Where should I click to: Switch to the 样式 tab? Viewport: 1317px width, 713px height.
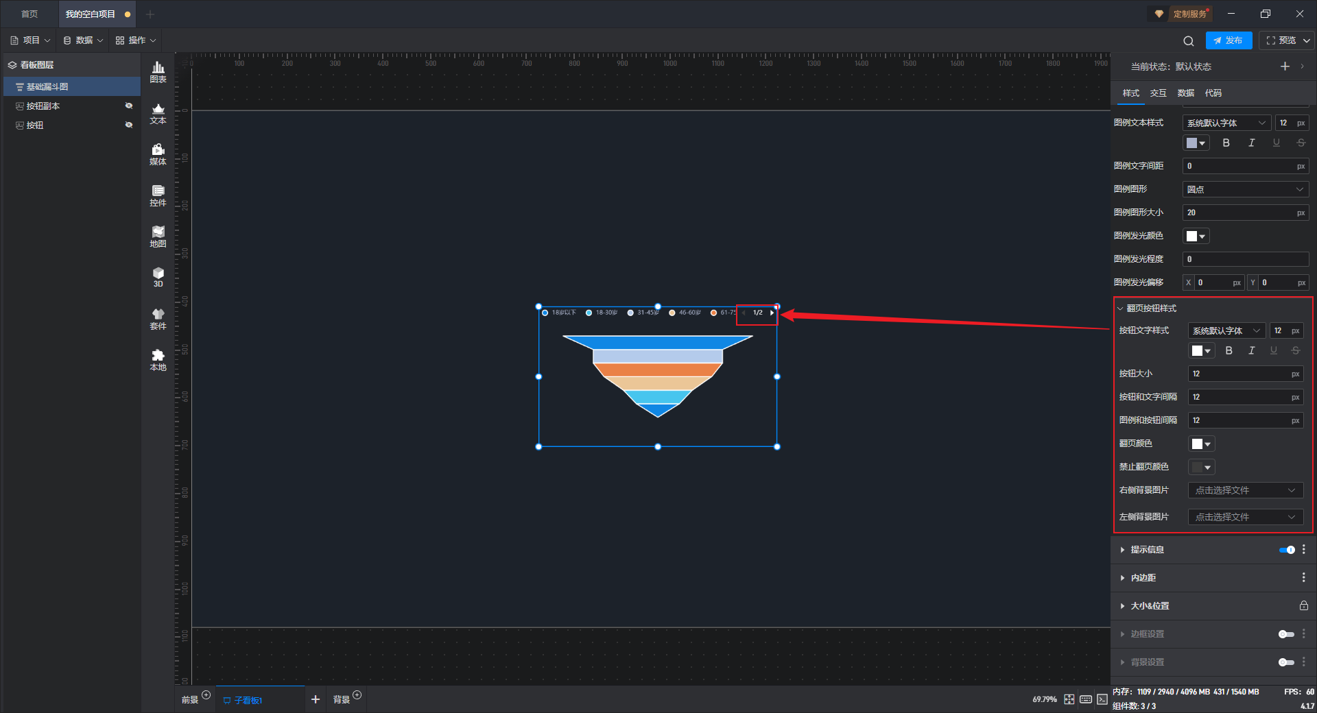click(x=1130, y=93)
